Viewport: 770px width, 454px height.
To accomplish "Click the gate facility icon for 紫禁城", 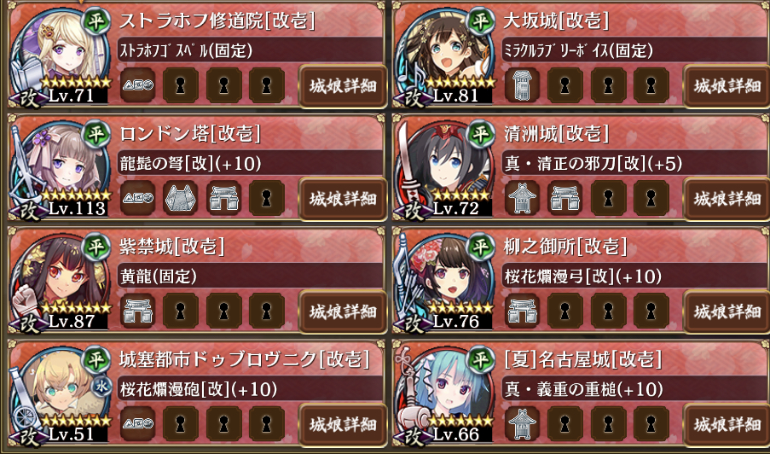I will click(x=137, y=311).
